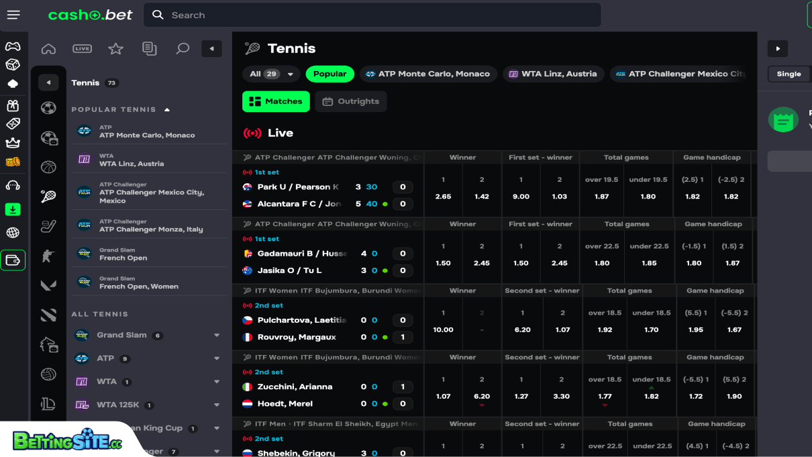Switch to the Live events view

(x=82, y=48)
